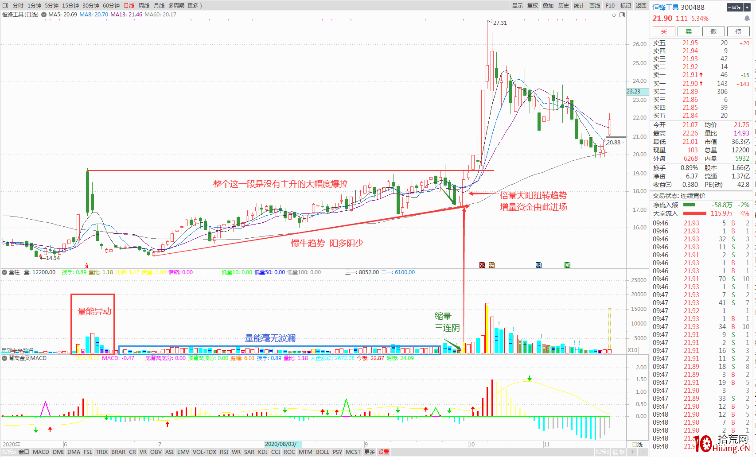Open the 画线 drawing tools

point(595,5)
